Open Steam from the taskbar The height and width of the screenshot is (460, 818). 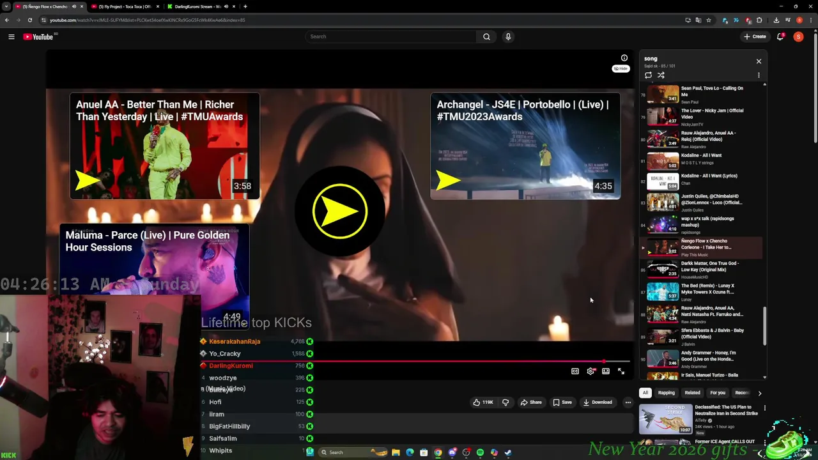(508, 452)
